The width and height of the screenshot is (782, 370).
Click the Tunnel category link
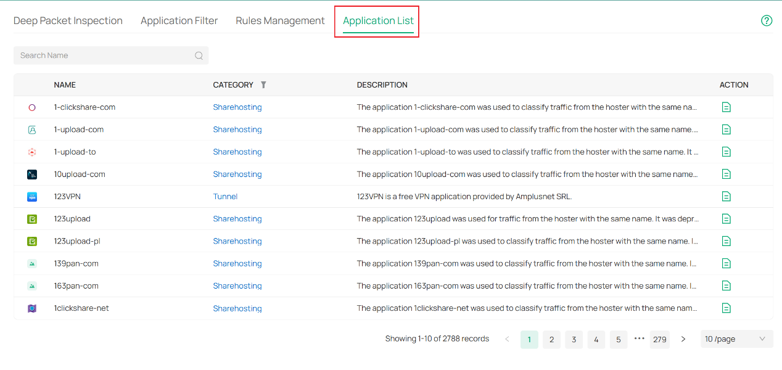pyautogui.click(x=225, y=197)
